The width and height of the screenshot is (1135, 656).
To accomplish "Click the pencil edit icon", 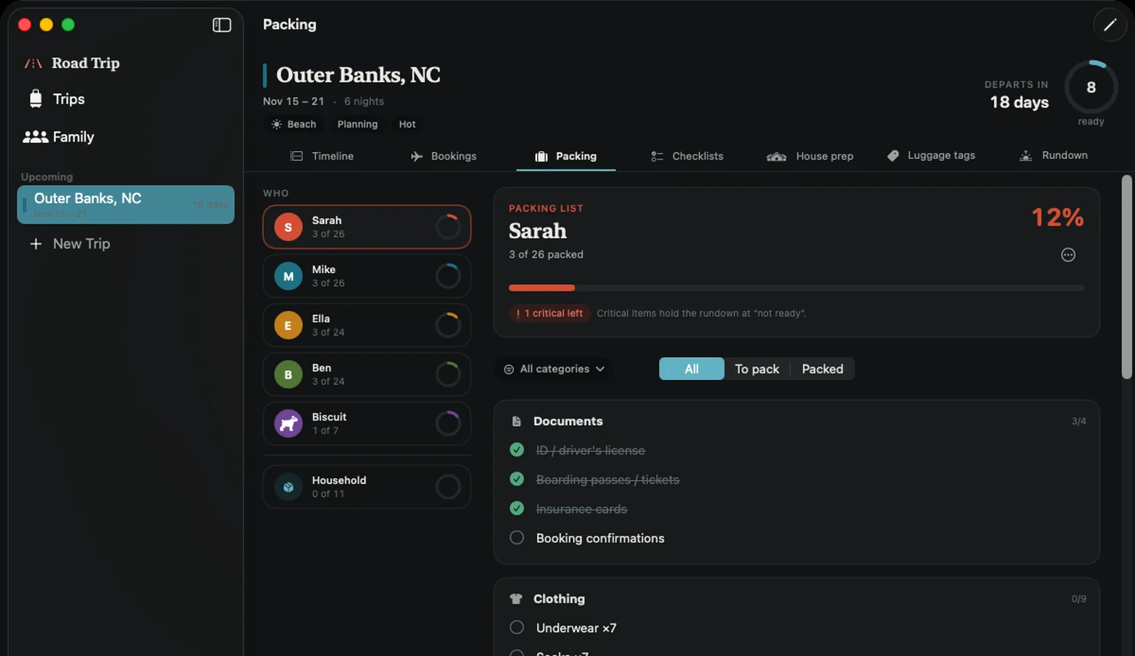I will click(1109, 25).
